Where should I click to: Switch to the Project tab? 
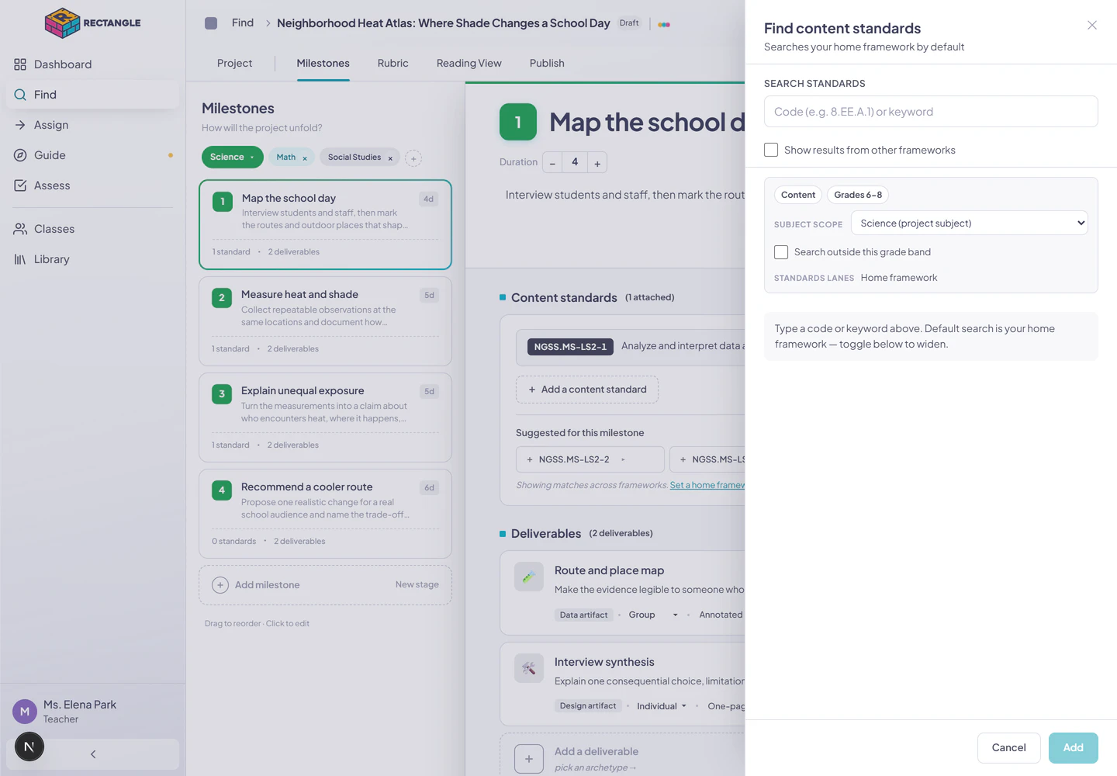pos(234,64)
